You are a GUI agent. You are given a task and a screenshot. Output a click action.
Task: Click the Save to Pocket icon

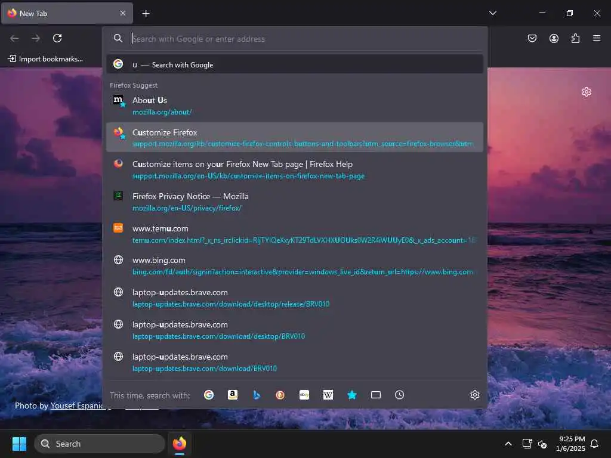532,38
